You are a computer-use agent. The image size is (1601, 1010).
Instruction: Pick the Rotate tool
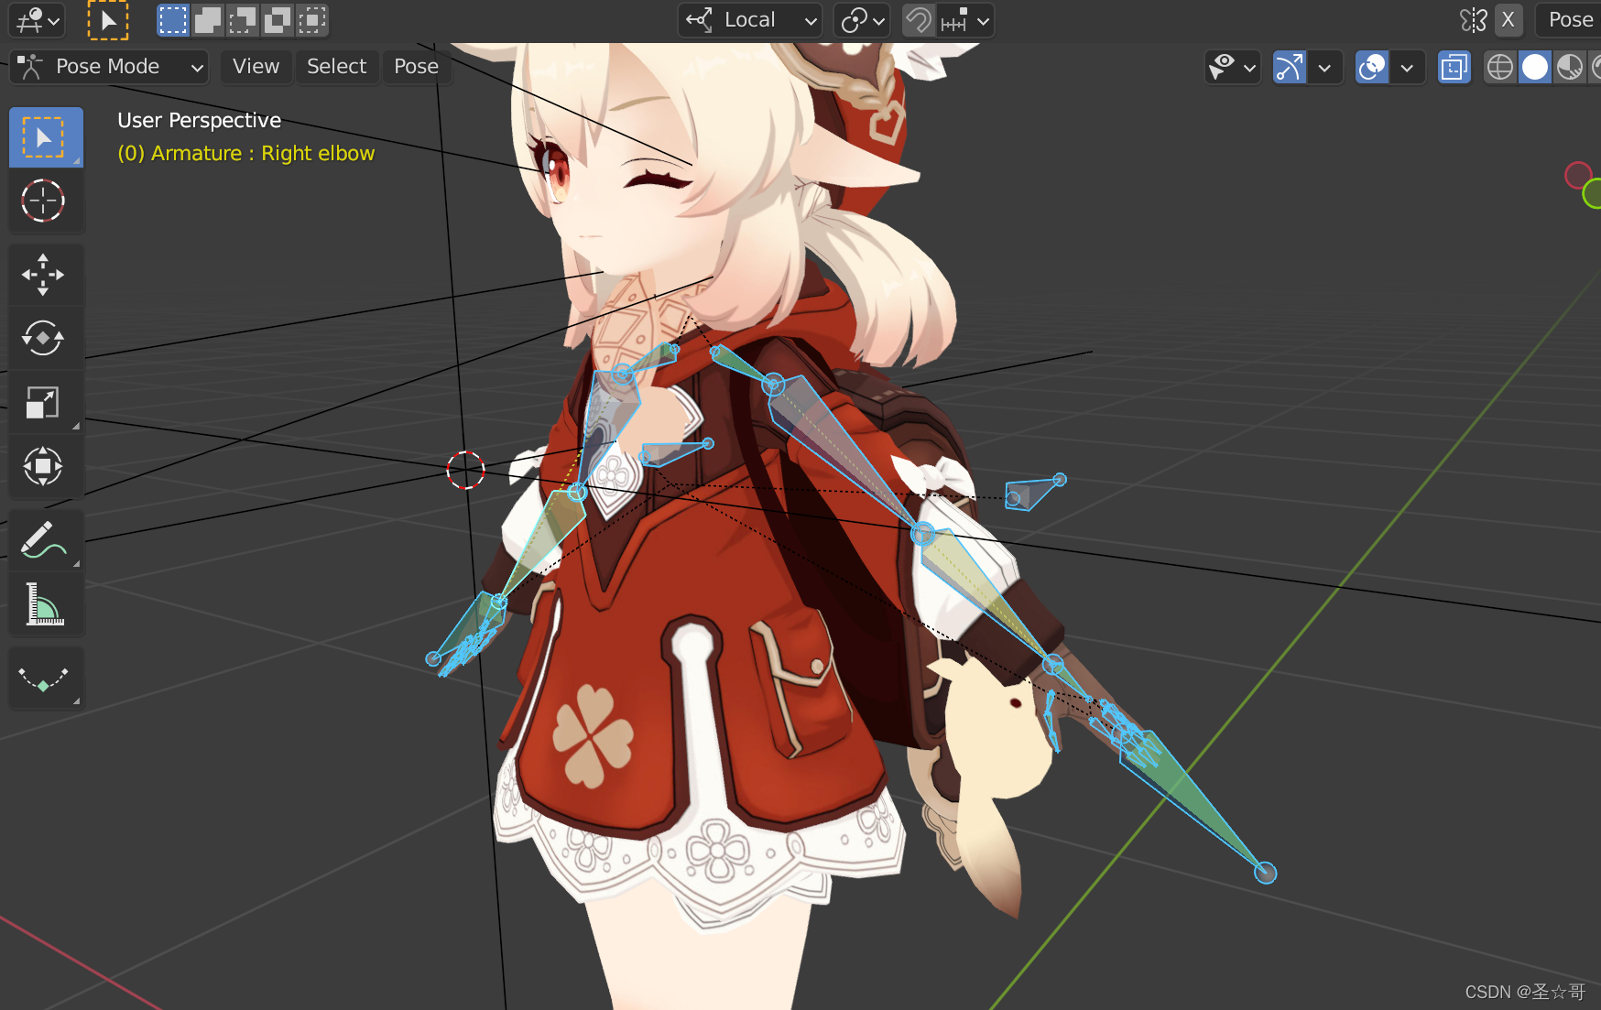pos(43,338)
